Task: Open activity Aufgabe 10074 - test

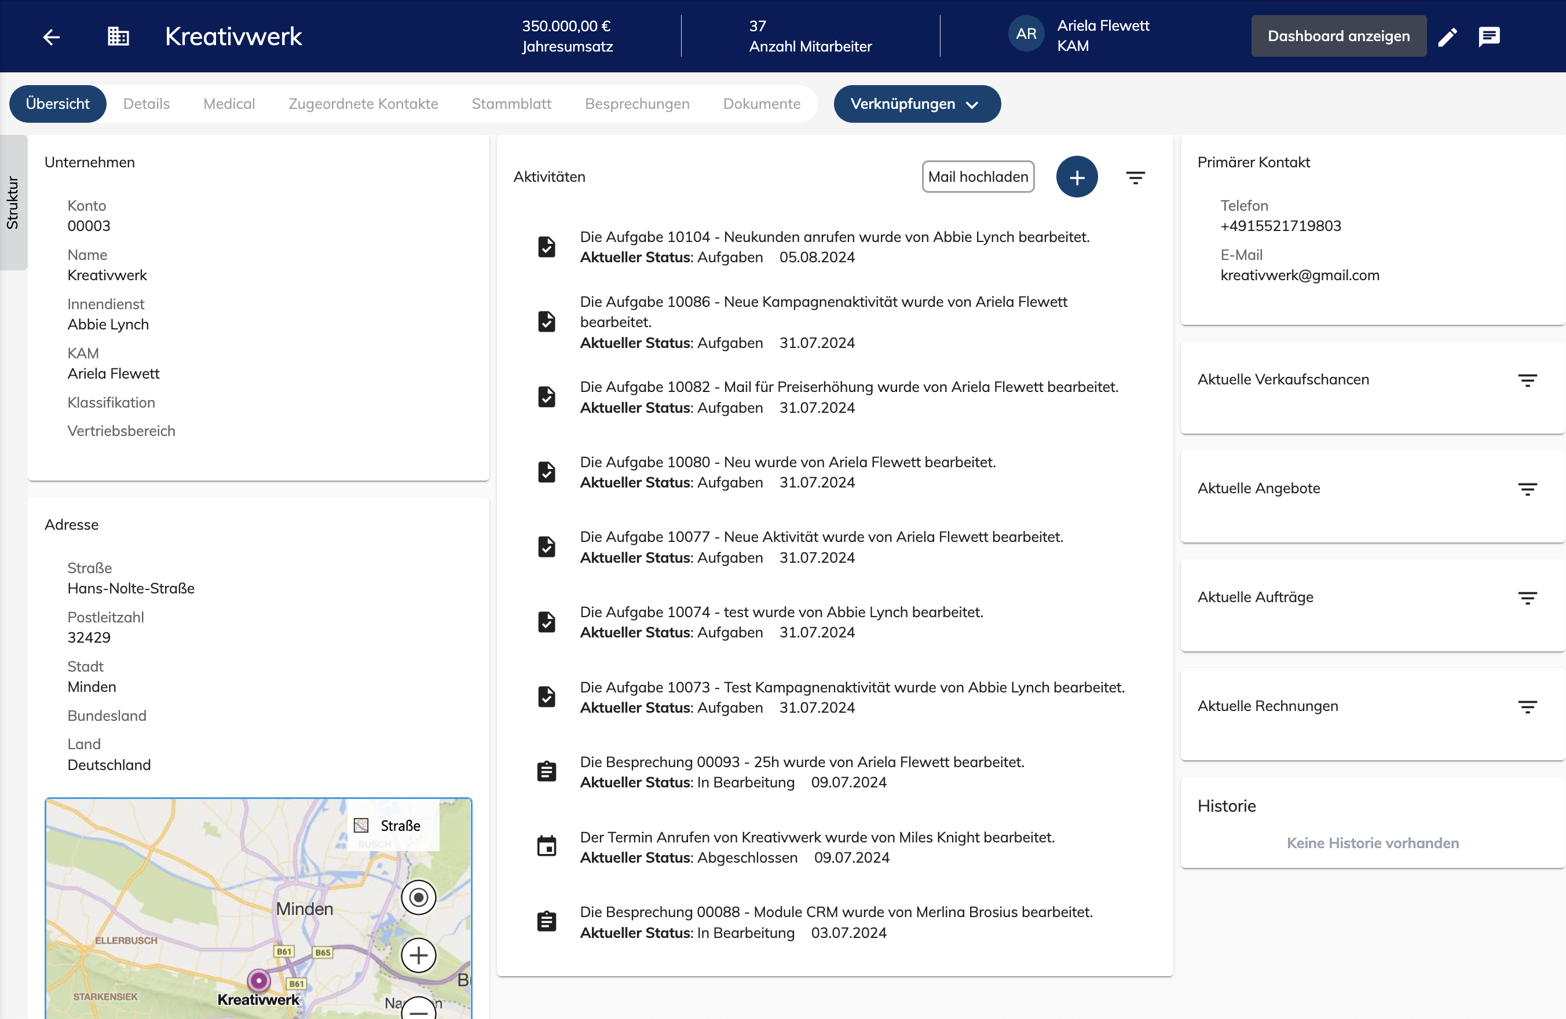Action: coord(782,622)
